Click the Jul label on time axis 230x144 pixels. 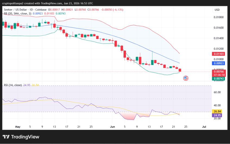tap(204, 127)
